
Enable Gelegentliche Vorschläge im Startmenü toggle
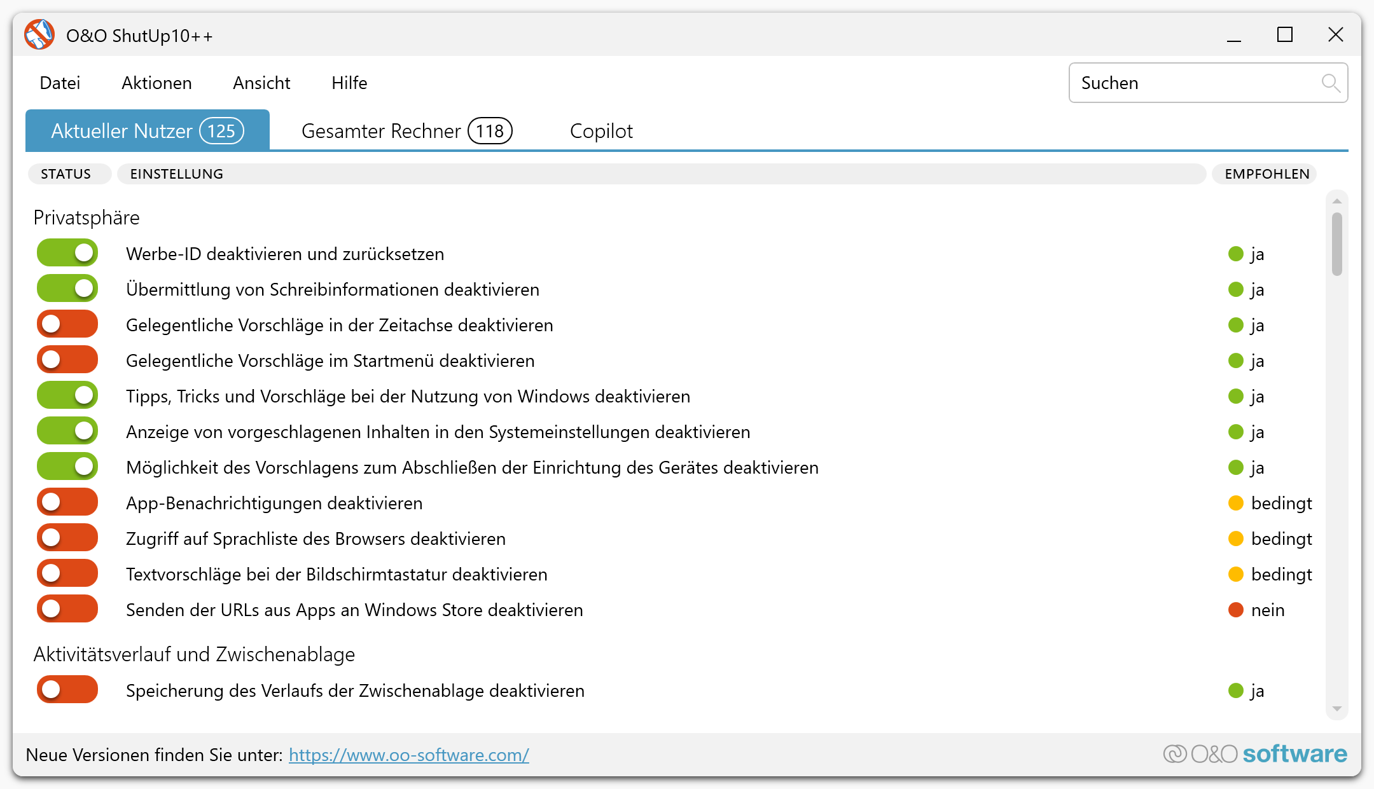click(67, 360)
